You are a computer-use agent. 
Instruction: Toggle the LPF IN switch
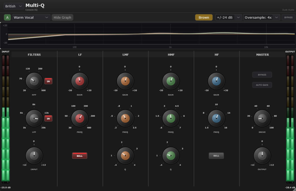tap(48, 119)
